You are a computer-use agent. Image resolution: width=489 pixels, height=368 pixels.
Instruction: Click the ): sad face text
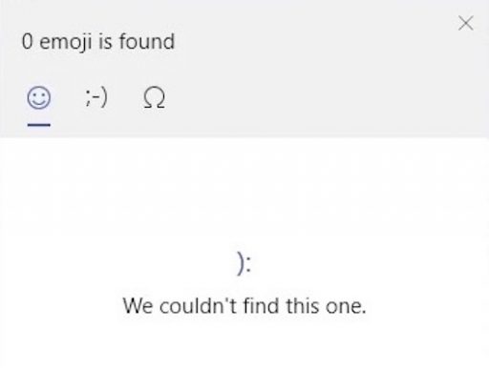click(x=244, y=263)
